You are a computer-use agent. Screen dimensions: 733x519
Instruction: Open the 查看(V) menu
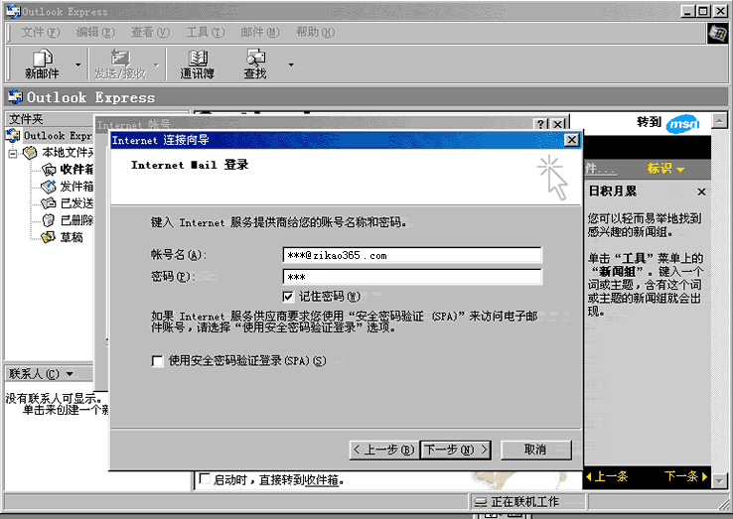(x=151, y=32)
